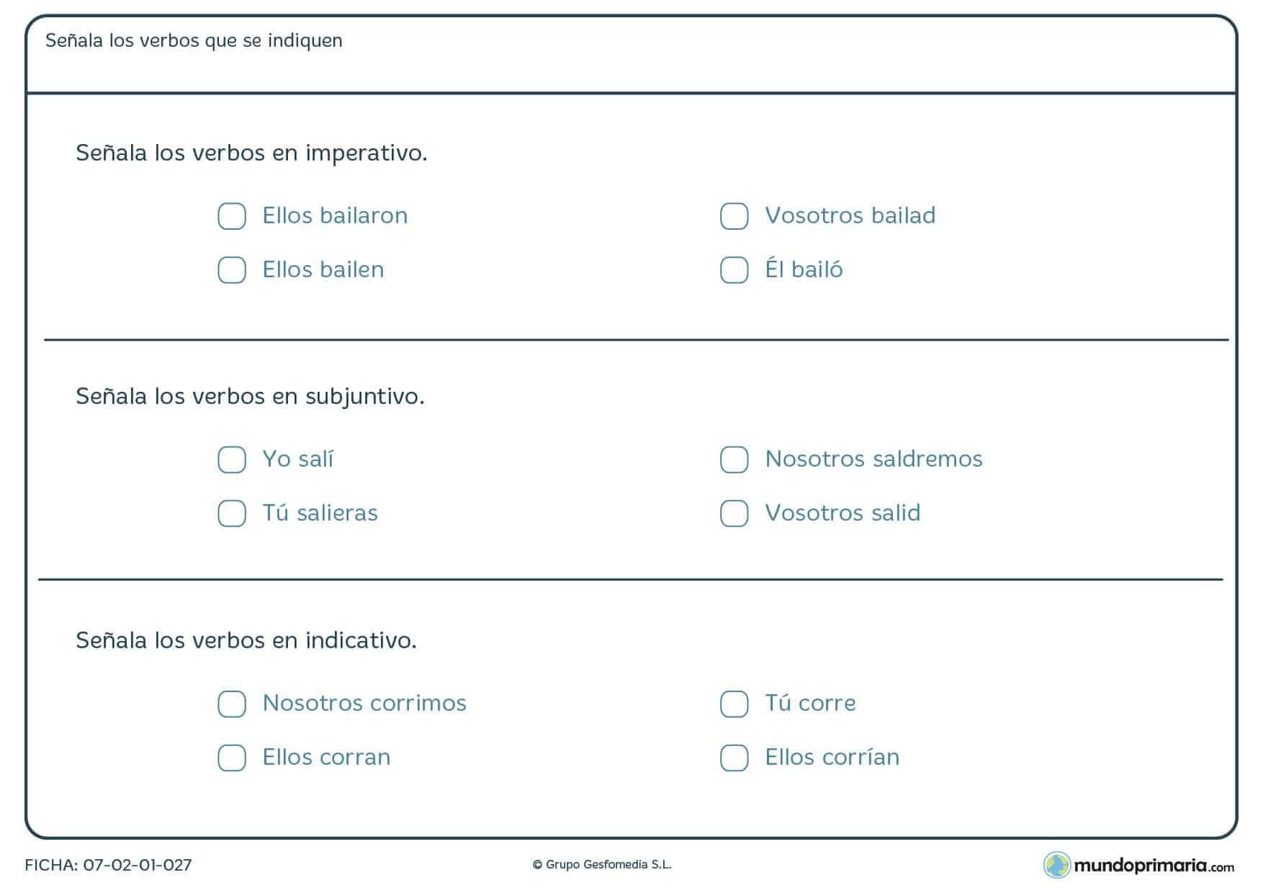Click the 'Señala los verbos en indicativo' question
The width and height of the screenshot is (1263, 893).
coord(246,640)
